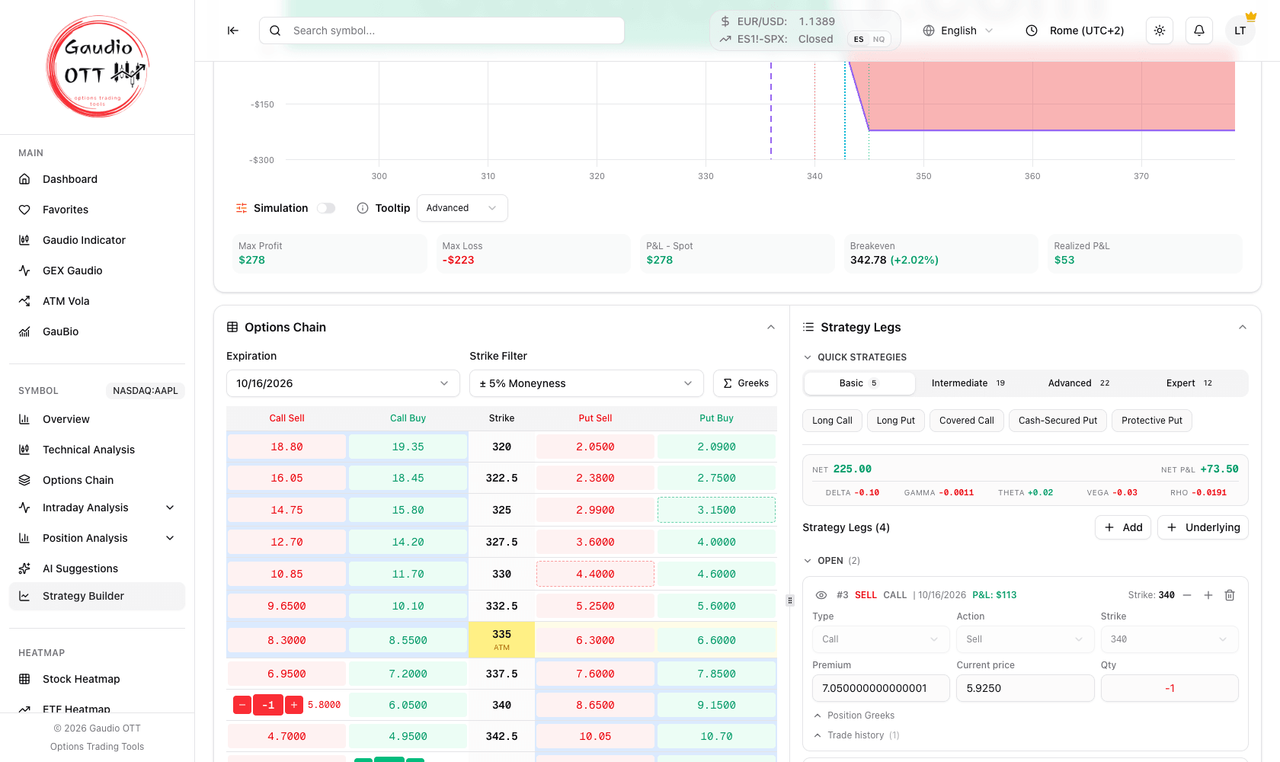This screenshot has width=1280, height=762.
Task: Click the Add leg button
Action: (x=1123, y=527)
